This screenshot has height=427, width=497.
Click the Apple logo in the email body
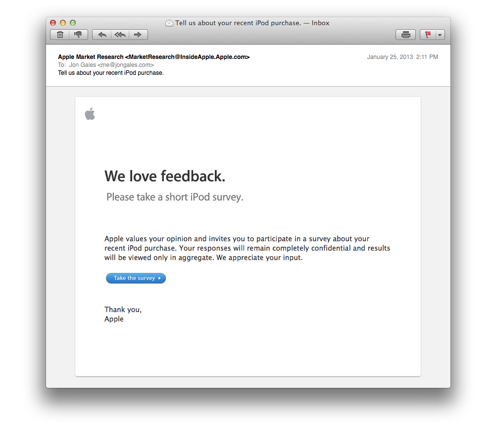tap(90, 114)
